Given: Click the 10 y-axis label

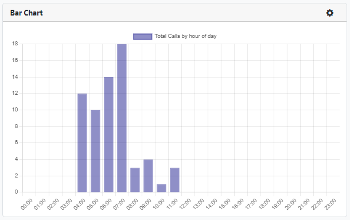Looking at the screenshot, I should [x=15, y=110].
